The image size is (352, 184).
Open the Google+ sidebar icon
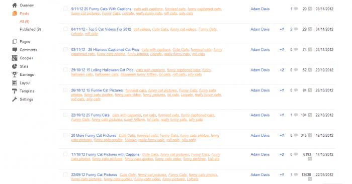[x=15, y=58]
